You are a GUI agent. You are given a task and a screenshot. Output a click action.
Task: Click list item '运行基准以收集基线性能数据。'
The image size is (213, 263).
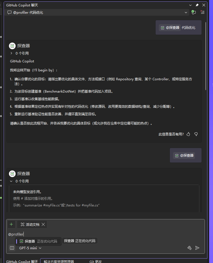[x=37, y=99]
